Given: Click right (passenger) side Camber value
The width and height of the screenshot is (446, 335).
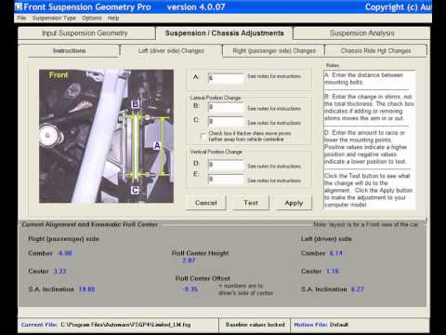Looking at the screenshot, I should 65,253.
